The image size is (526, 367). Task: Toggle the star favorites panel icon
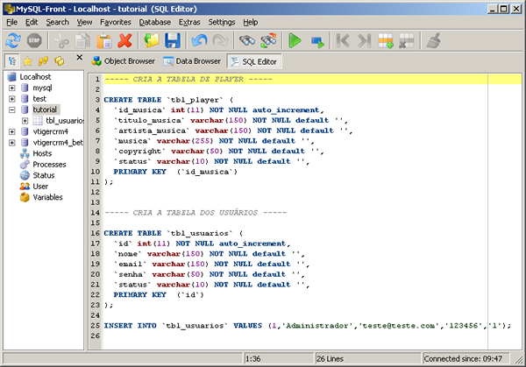(x=27, y=61)
